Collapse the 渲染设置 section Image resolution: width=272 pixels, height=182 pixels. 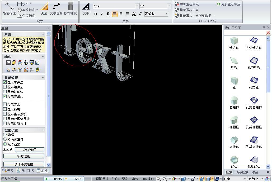[43, 130]
